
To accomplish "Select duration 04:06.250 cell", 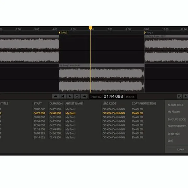I will click(55, 133).
